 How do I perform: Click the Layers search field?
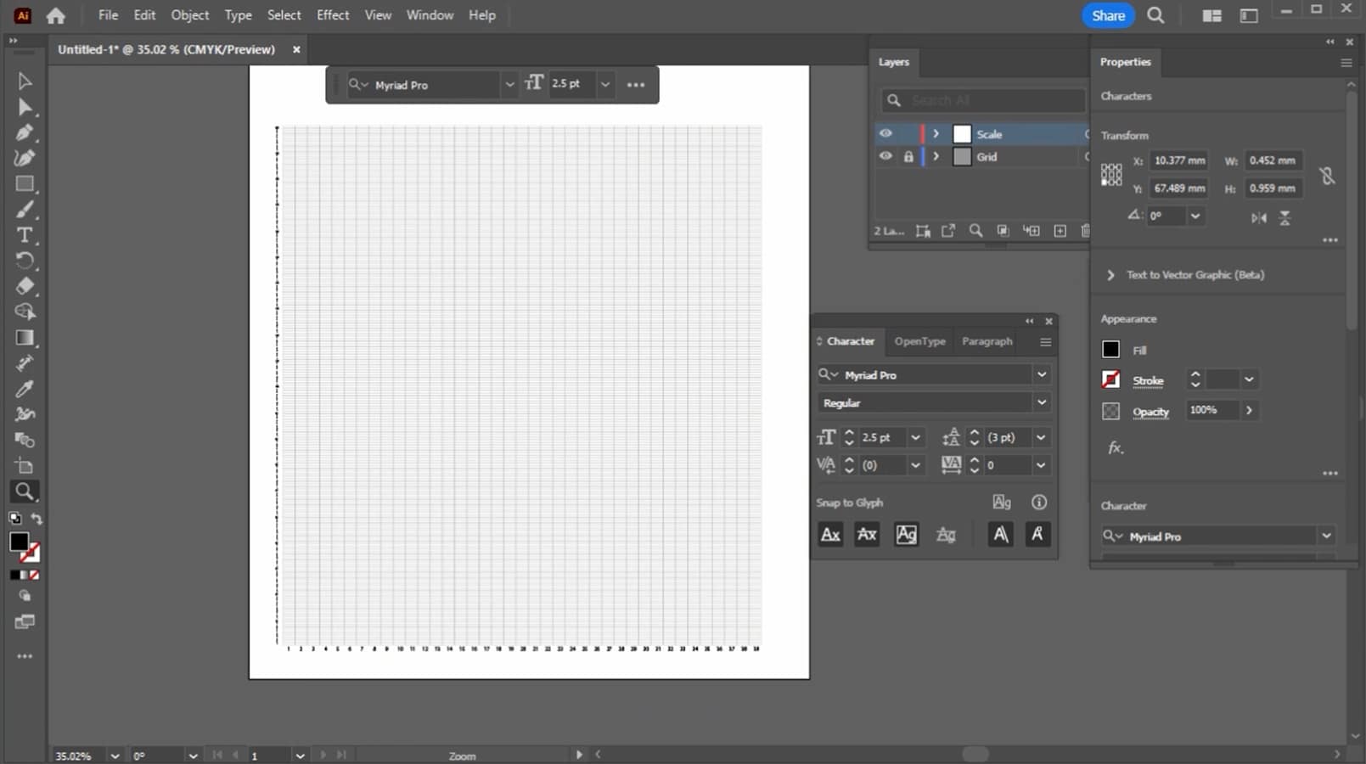coord(989,100)
